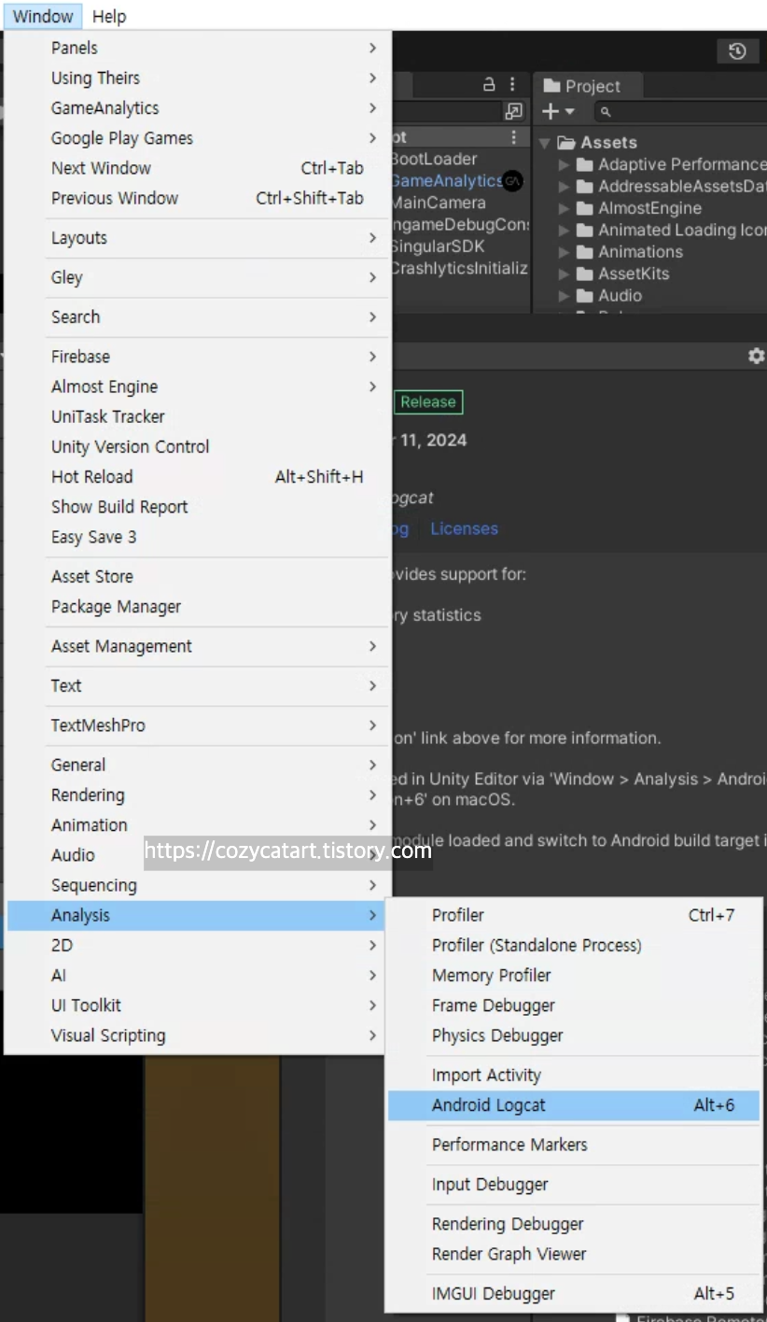
Task: Open the Almost Engine submenu
Action: (198, 387)
